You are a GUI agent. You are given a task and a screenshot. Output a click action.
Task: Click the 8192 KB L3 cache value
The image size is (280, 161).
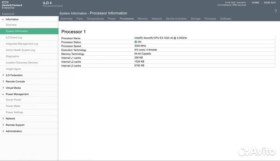click(x=139, y=65)
